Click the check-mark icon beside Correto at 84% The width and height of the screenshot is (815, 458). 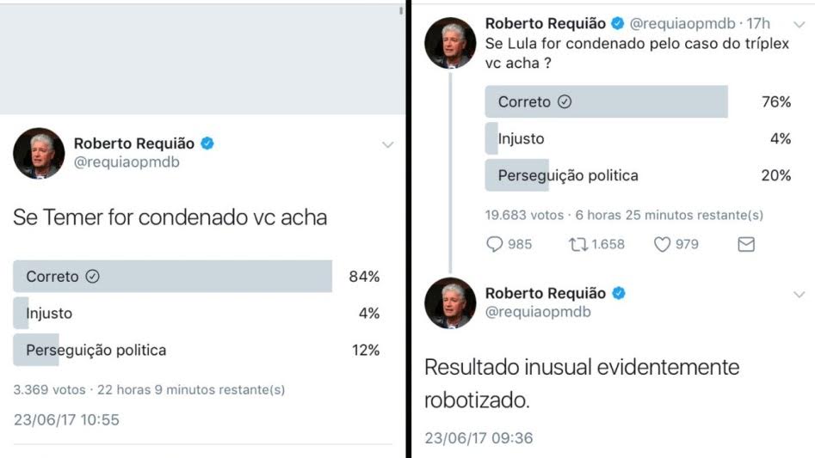click(x=93, y=277)
